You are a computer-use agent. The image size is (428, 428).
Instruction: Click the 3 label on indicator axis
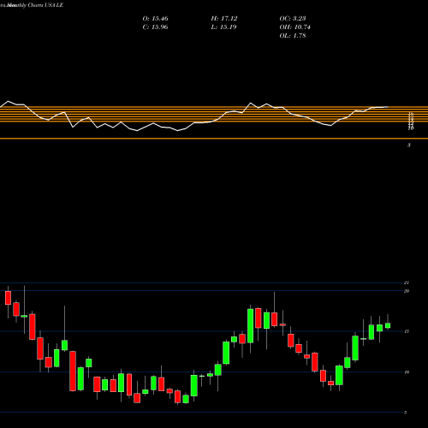pos(409,146)
